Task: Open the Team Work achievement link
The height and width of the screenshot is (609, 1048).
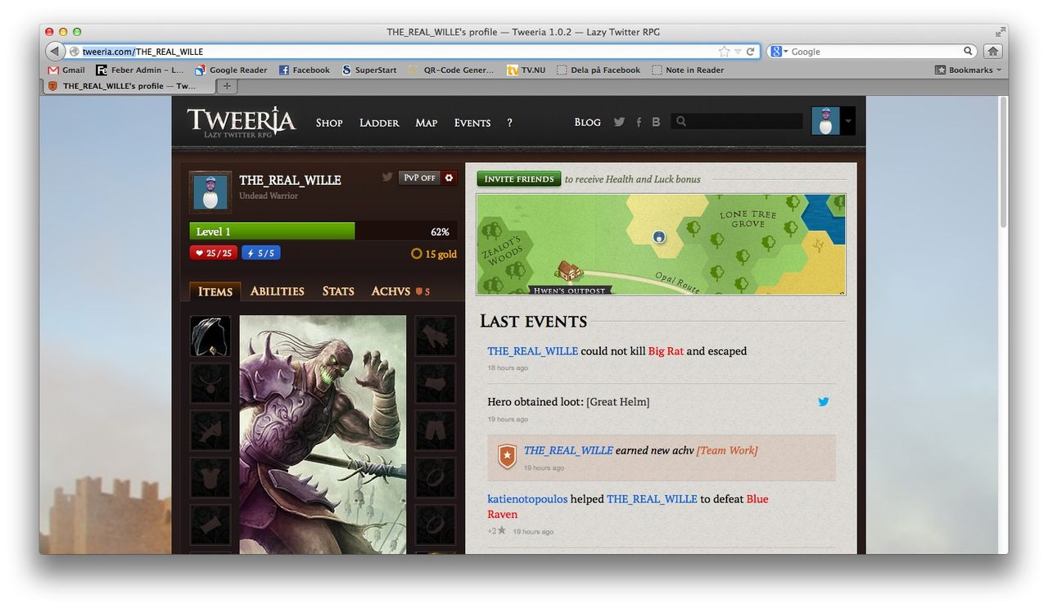Action: [727, 450]
